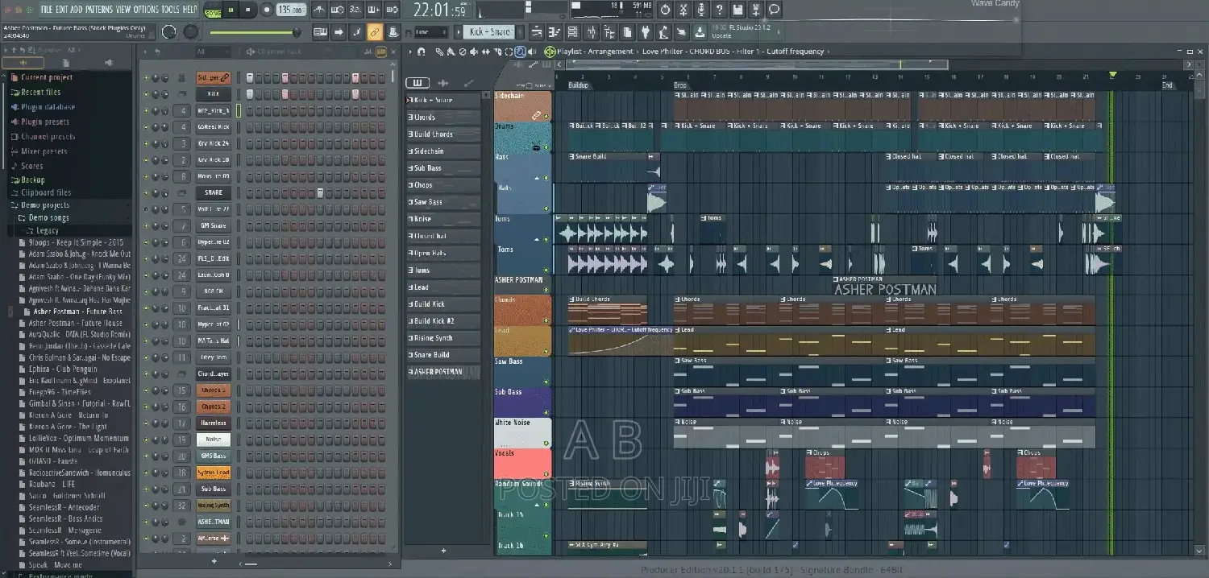
Task: Select the Mute tool in playlist toolbar
Action: tap(474, 52)
